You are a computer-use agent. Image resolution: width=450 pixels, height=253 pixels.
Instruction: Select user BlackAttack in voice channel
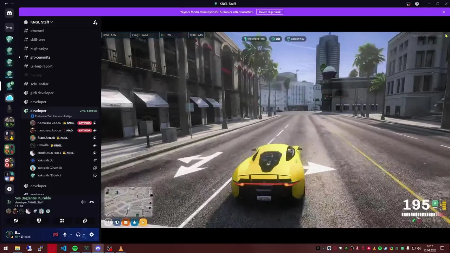(x=63, y=138)
